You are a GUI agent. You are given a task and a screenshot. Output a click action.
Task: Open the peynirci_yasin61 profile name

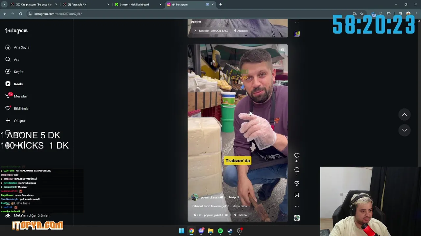(x=212, y=197)
